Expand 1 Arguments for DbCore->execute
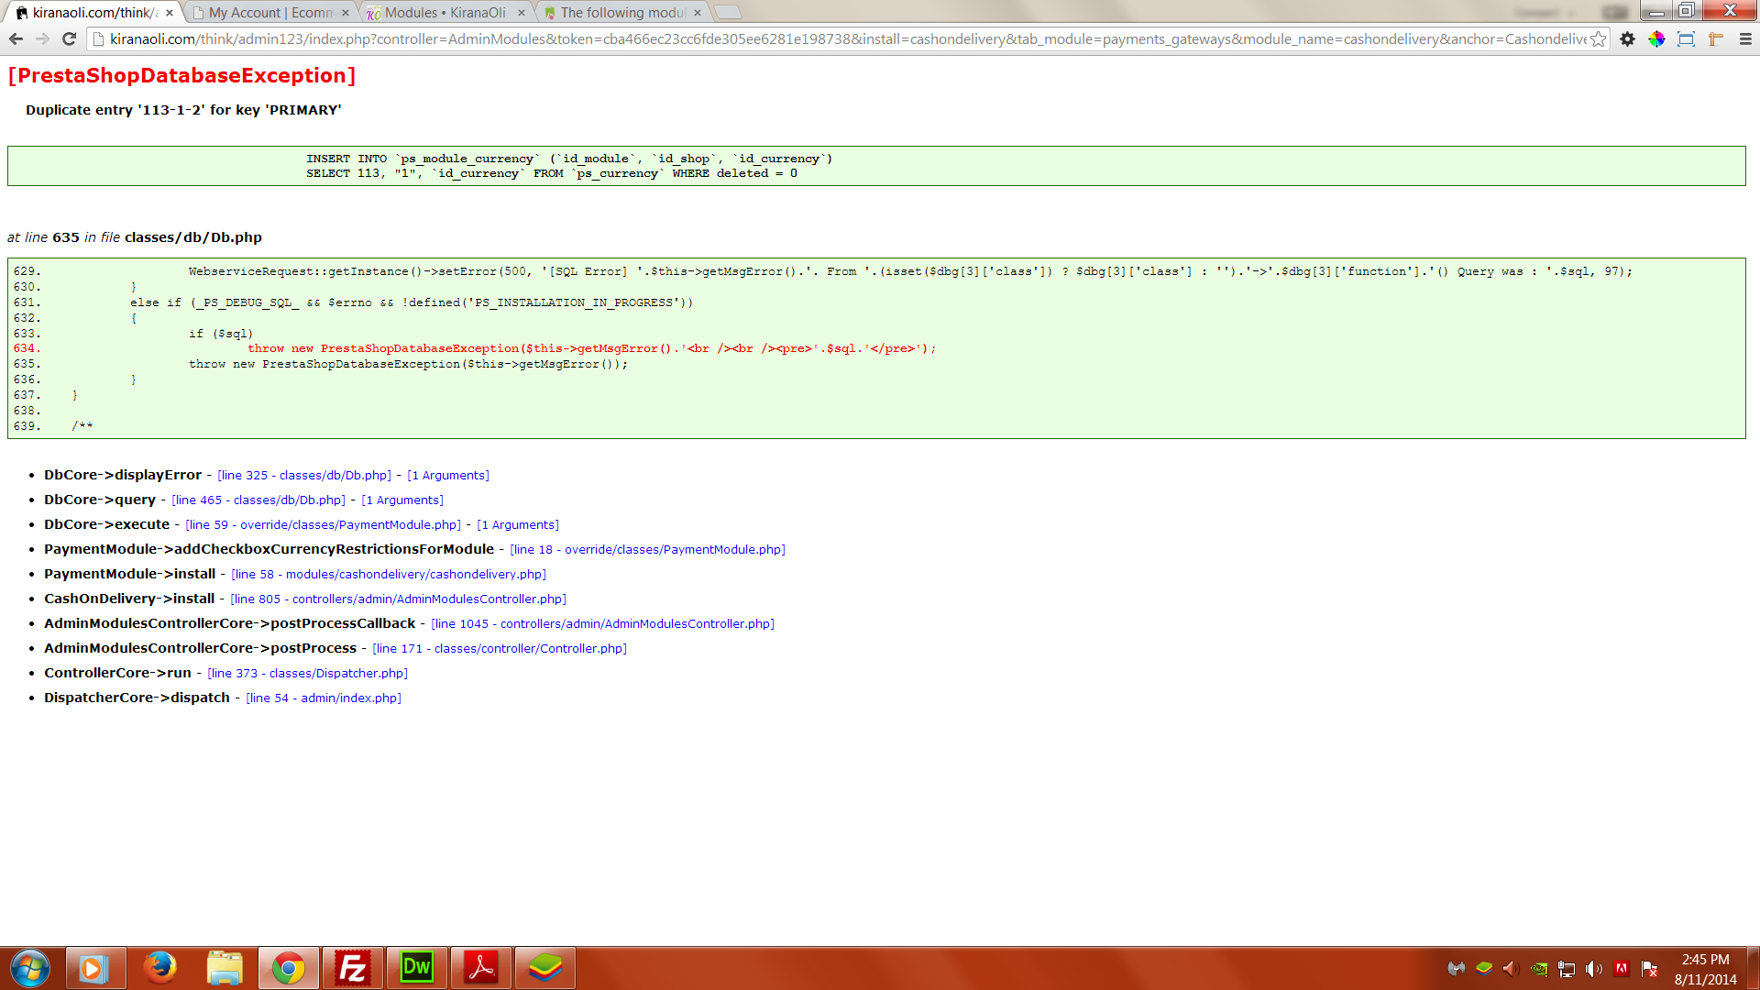1760x990 pixels. [x=518, y=525]
